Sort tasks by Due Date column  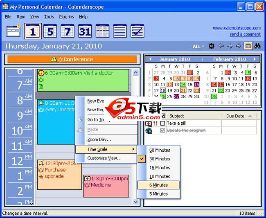click(x=239, y=116)
